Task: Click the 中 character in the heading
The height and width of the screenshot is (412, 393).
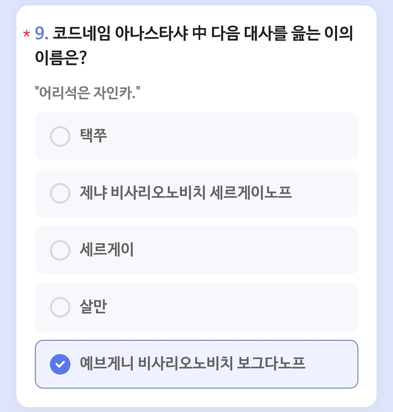Action: 199,33
